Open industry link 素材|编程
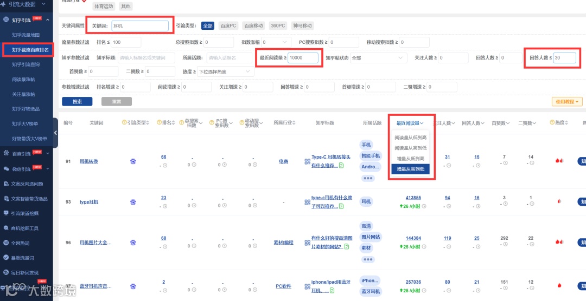This screenshot has height=301, width=586. pos(283,243)
